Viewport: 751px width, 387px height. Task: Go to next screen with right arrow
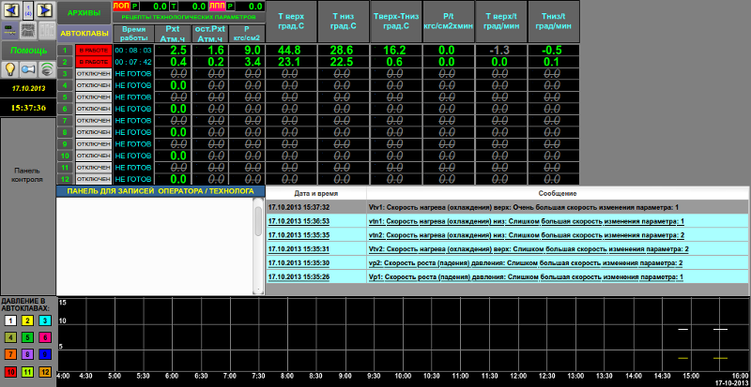(44, 9)
